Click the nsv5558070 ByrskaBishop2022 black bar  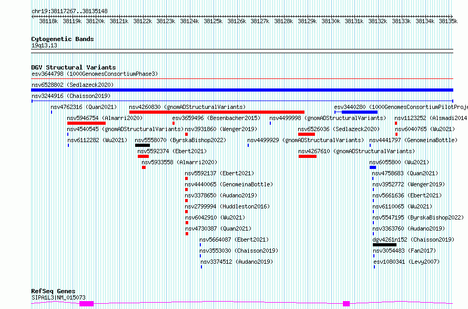click(x=143, y=145)
